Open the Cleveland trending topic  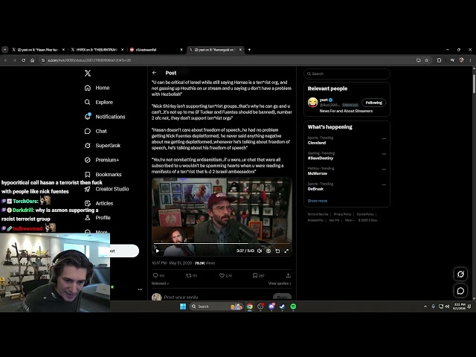tap(317, 143)
